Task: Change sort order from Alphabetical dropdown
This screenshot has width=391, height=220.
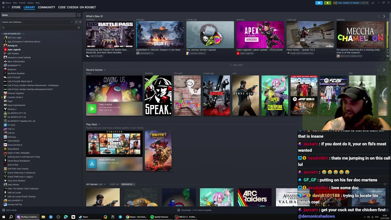Action: point(128,184)
